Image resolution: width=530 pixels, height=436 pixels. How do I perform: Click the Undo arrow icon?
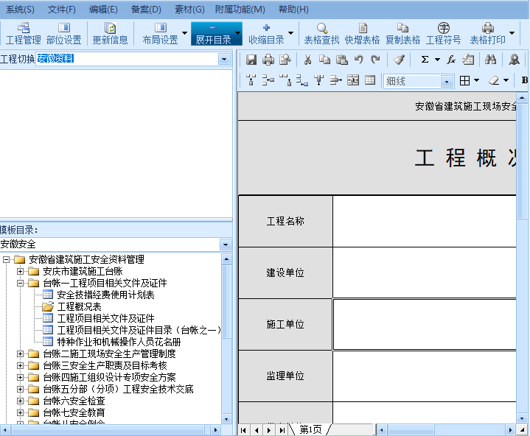pos(358,60)
